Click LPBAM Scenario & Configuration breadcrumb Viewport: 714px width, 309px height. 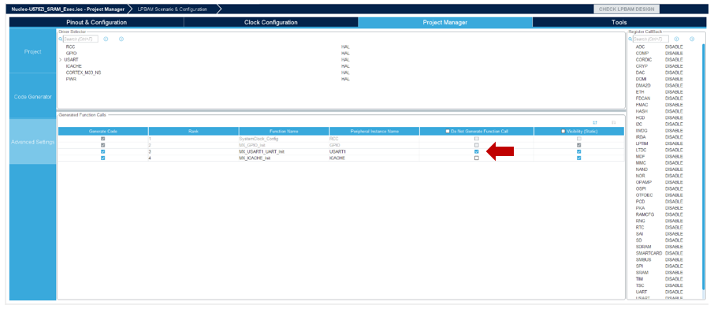tap(172, 9)
